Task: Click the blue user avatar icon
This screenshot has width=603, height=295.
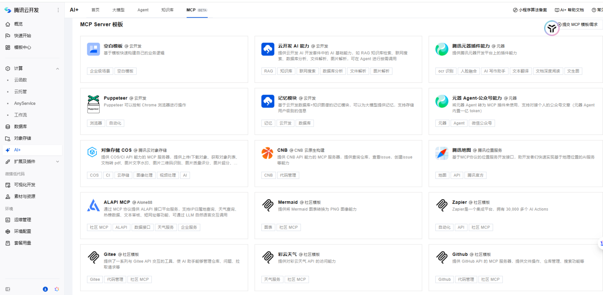Action: [45, 289]
